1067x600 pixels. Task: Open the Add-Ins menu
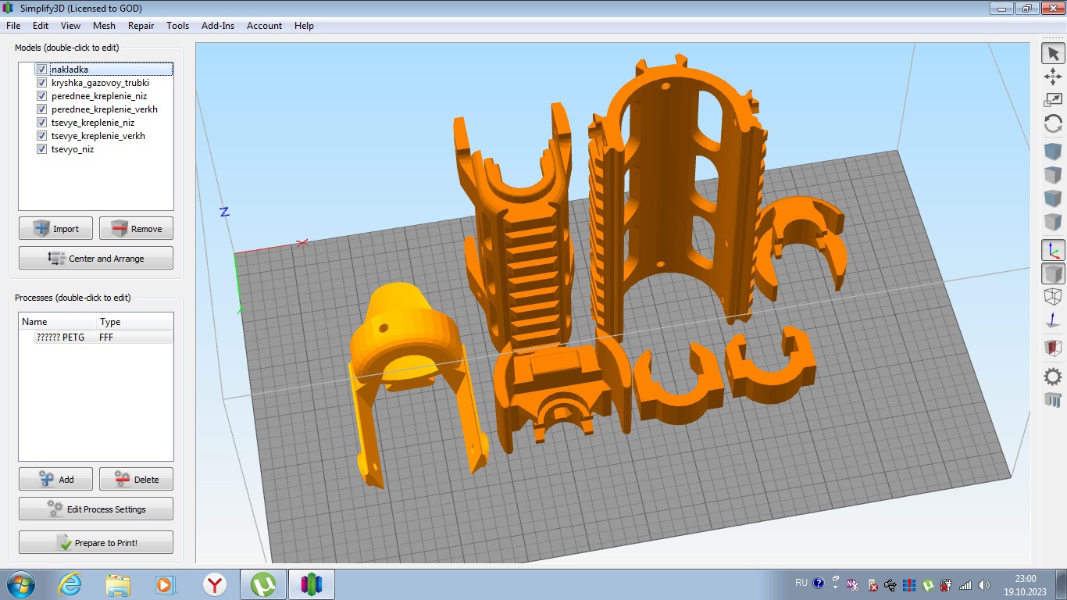click(217, 26)
